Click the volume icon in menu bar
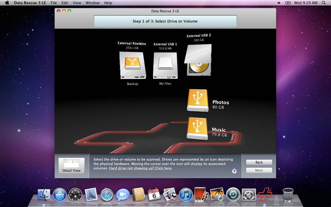 point(279,3)
